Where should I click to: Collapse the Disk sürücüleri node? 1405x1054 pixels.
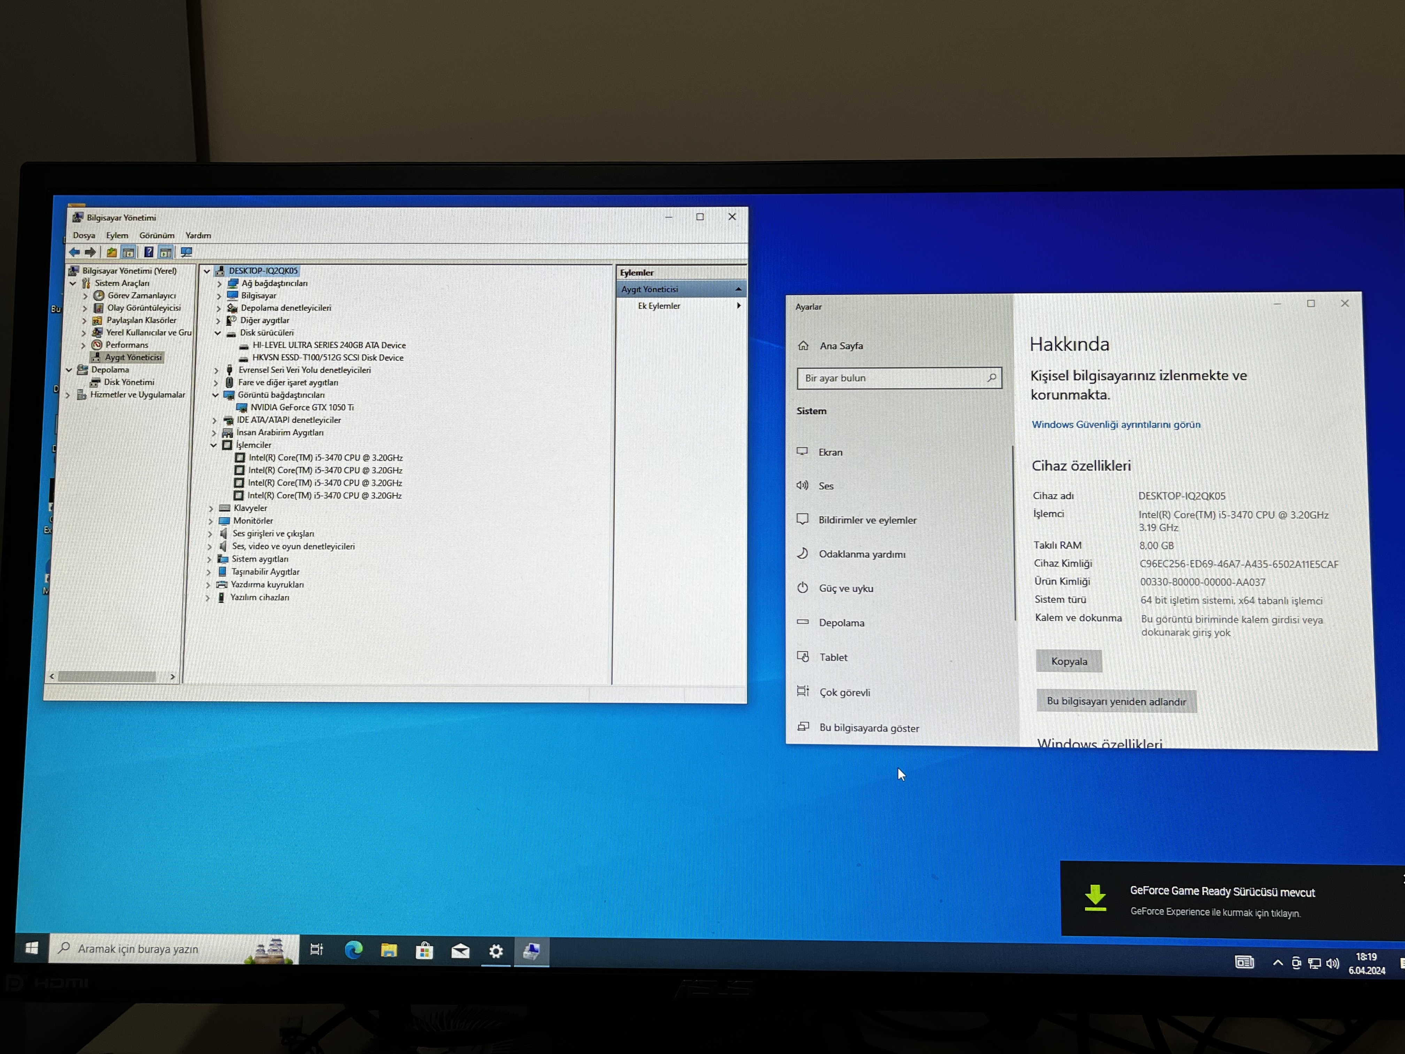click(x=217, y=333)
